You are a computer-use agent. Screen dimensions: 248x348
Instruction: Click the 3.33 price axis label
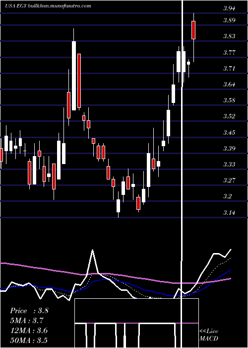click(x=229, y=164)
